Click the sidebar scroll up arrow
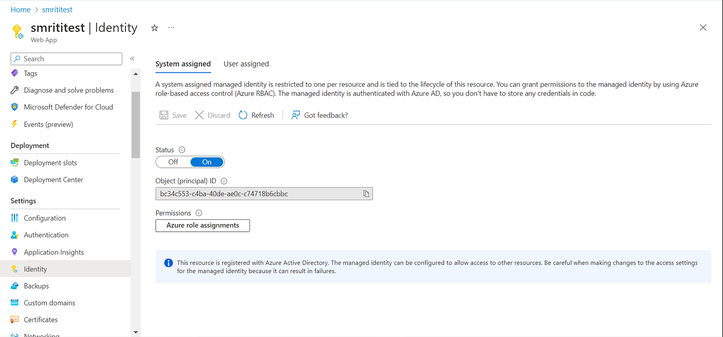The image size is (723, 337). (136, 74)
